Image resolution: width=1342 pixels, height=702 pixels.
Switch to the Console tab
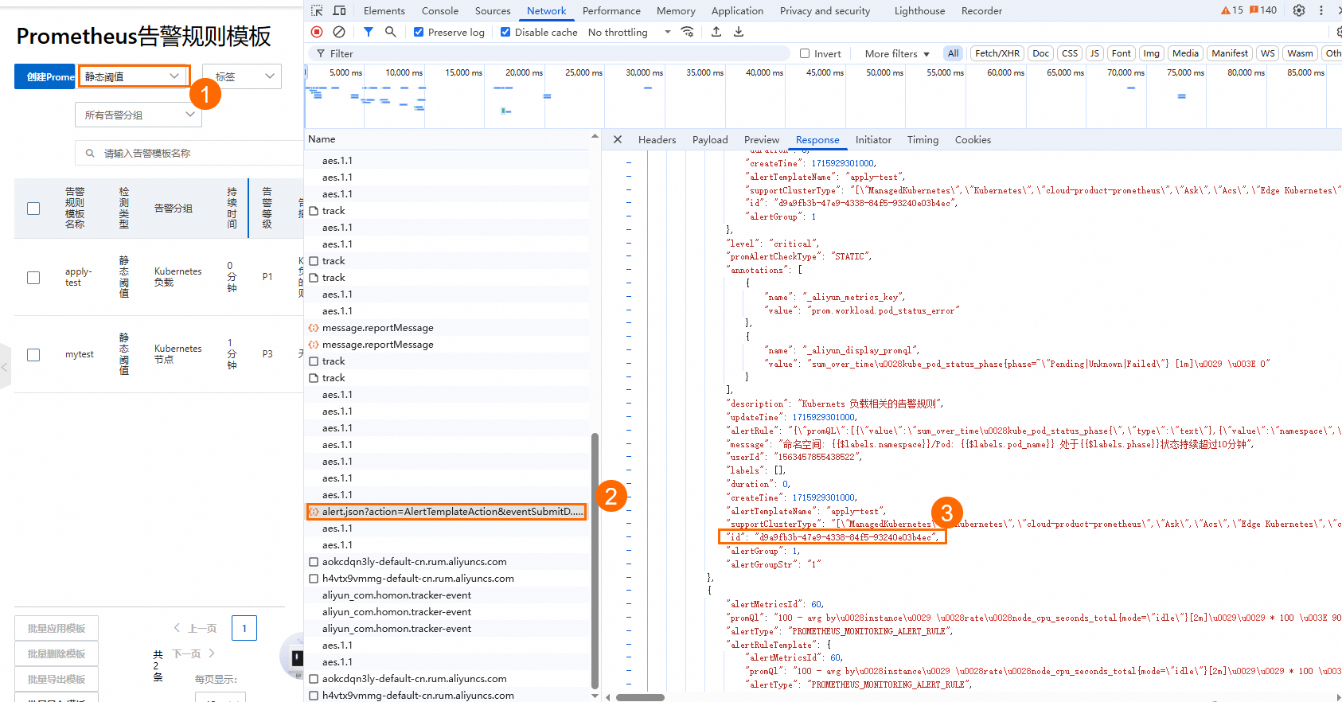click(x=439, y=10)
